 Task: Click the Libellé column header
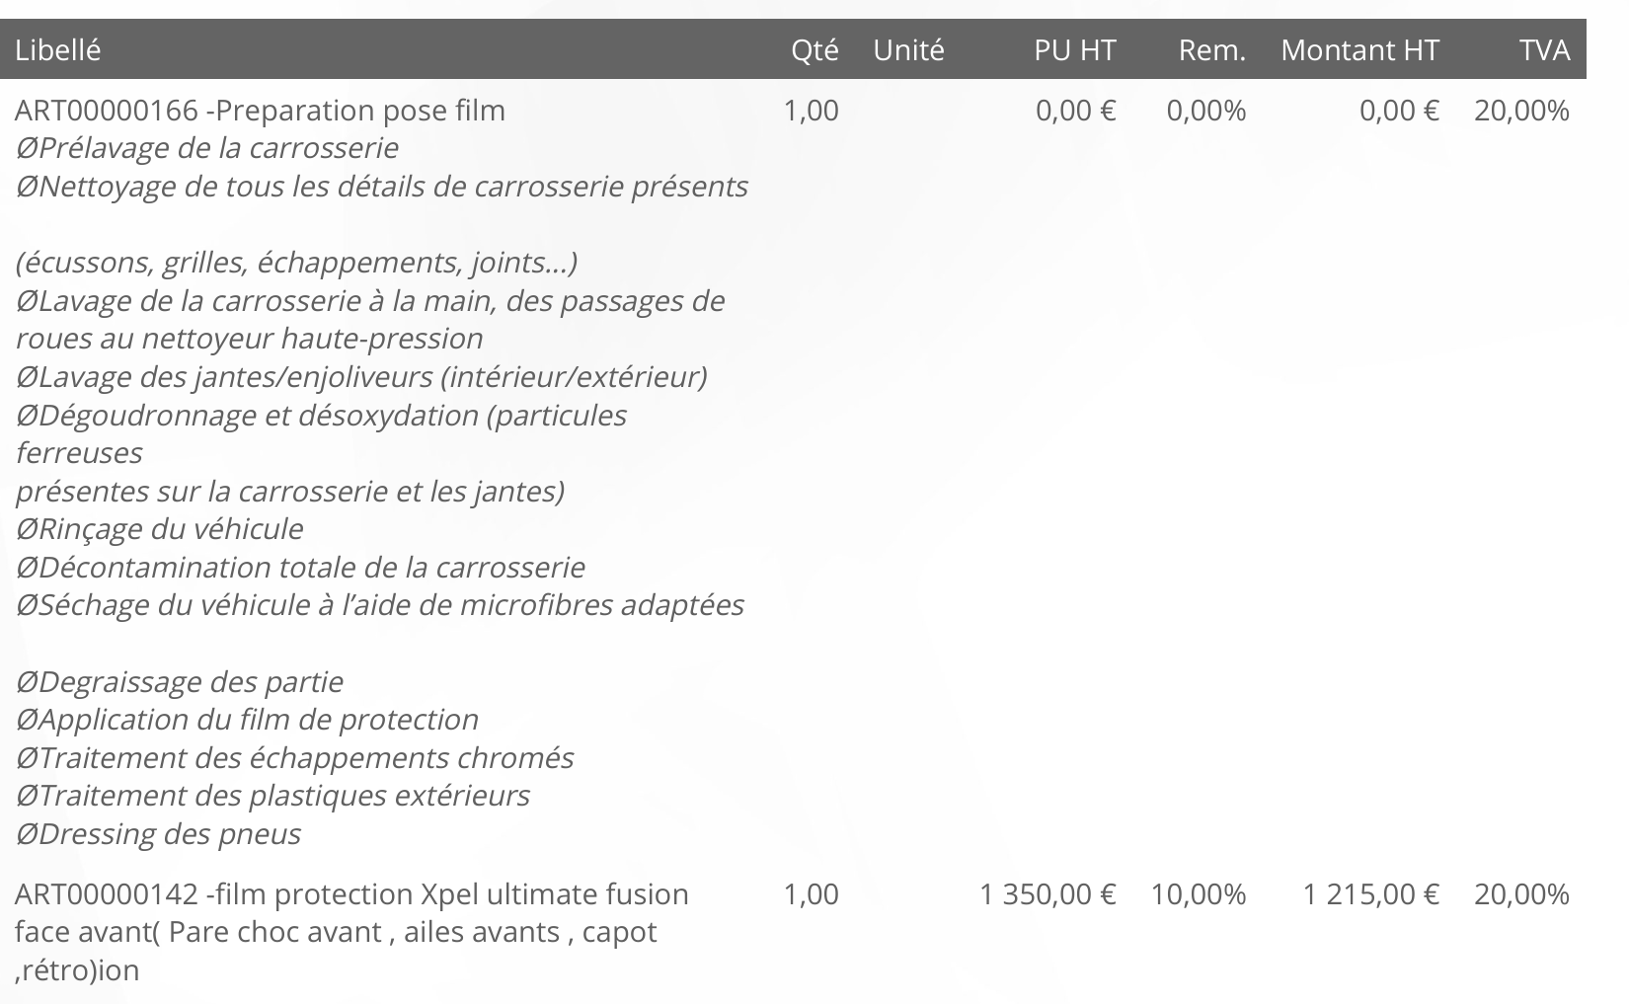click(x=58, y=49)
